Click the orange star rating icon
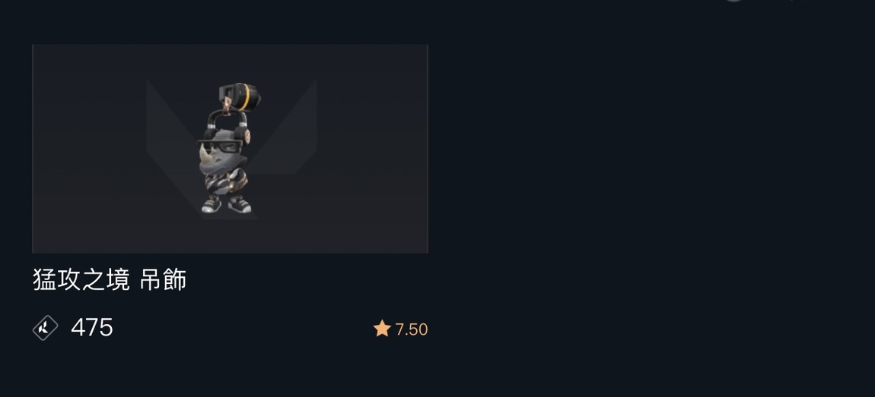875x397 pixels. [382, 329]
